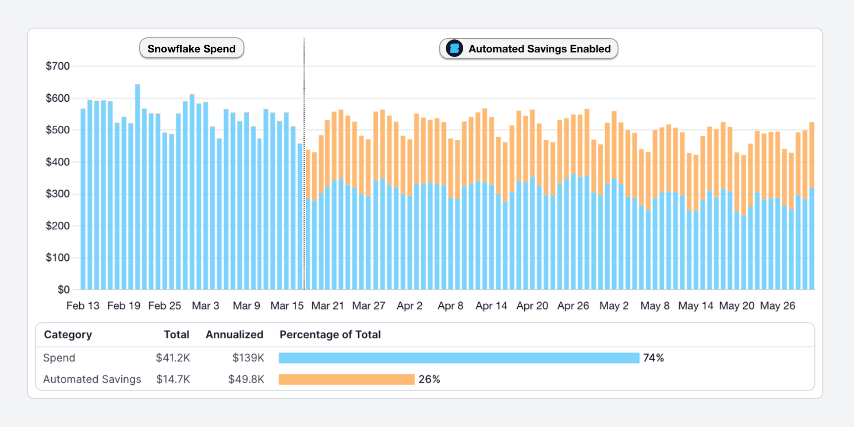Click the Snowflake Spend label button

coord(191,48)
